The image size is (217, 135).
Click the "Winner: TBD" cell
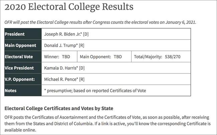[x=59, y=57]
